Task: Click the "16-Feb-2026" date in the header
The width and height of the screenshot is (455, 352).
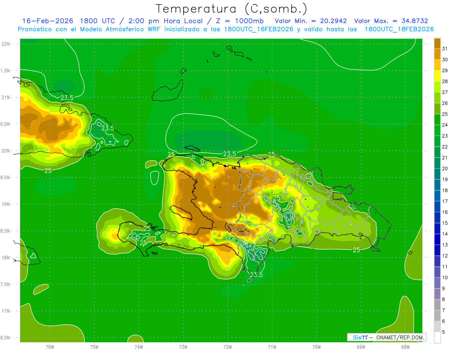Action: (47, 21)
